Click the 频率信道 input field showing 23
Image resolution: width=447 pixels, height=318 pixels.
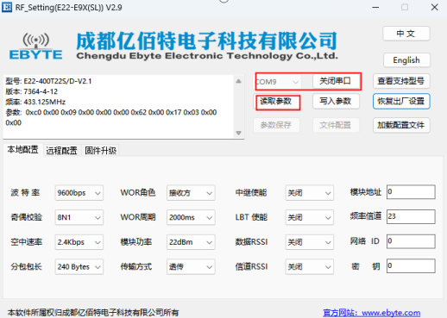pos(411,216)
